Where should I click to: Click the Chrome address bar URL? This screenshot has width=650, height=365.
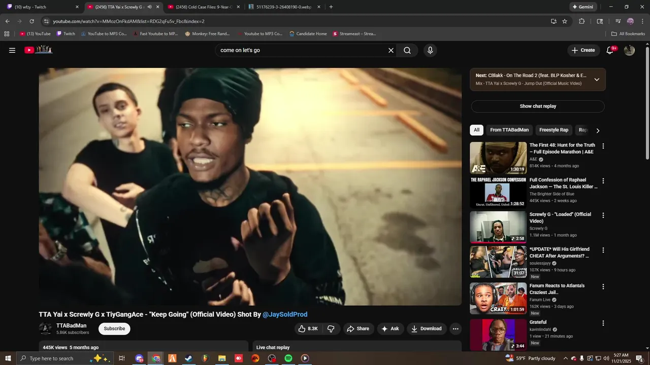[x=129, y=21]
